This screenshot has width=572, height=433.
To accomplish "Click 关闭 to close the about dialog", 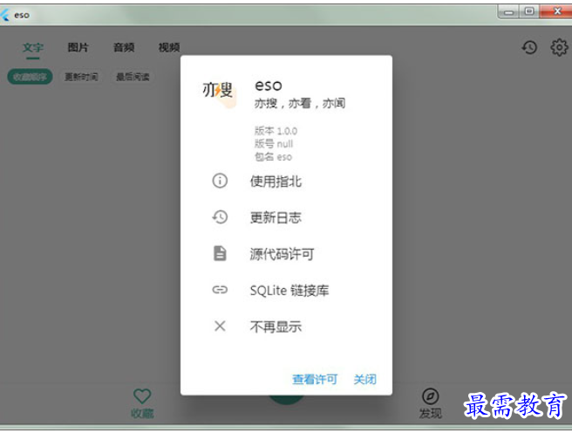I will click(364, 380).
